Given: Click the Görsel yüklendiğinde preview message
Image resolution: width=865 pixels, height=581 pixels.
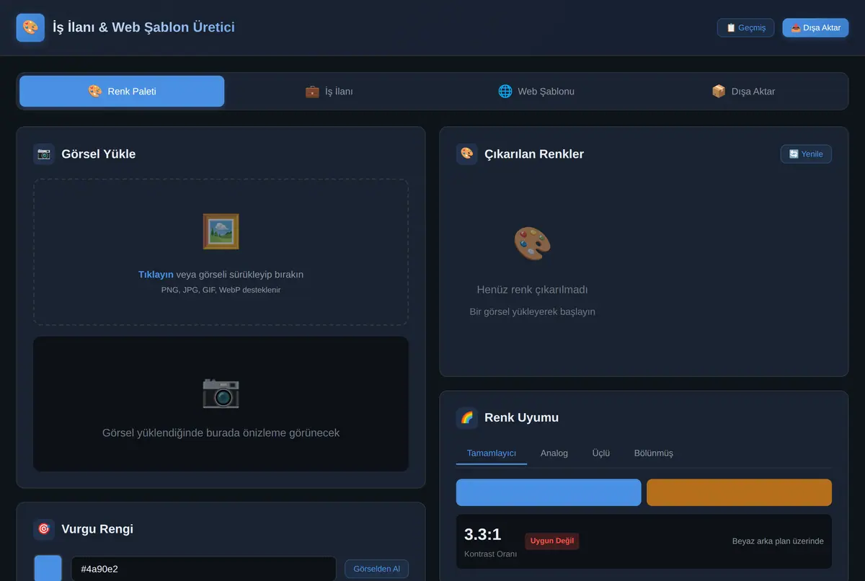Looking at the screenshot, I should 221,433.
